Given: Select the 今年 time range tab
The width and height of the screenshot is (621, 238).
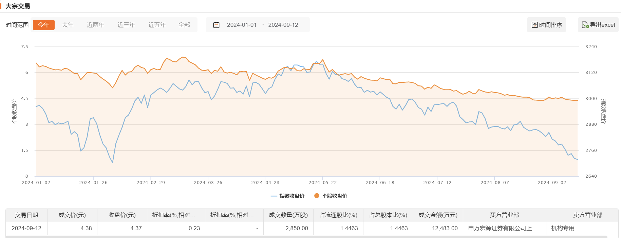Looking at the screenshot, I should 43,25.
